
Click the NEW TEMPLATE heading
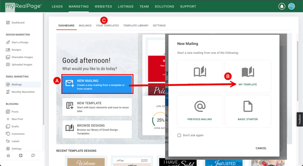tap(89, 103)
